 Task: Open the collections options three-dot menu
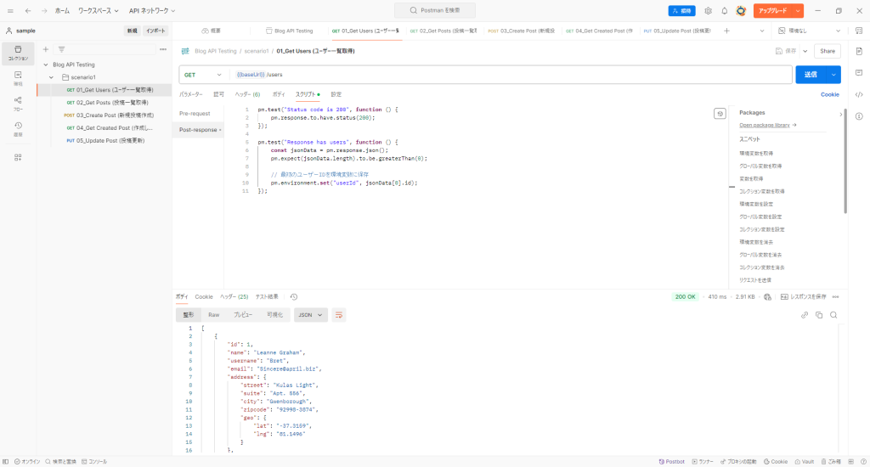(162, 49)
